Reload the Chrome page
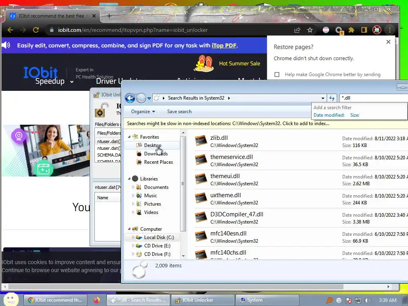 click(36, 30)
